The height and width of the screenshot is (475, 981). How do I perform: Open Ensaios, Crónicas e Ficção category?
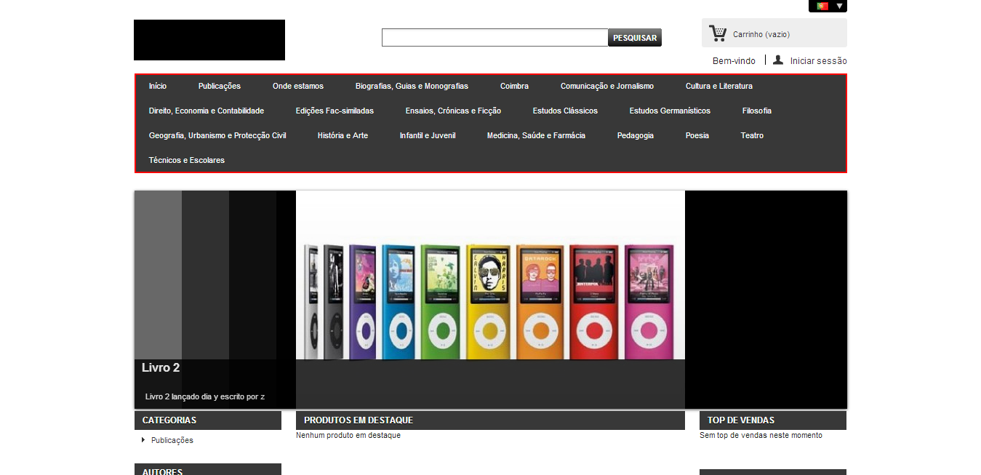[x=453, y=111]
